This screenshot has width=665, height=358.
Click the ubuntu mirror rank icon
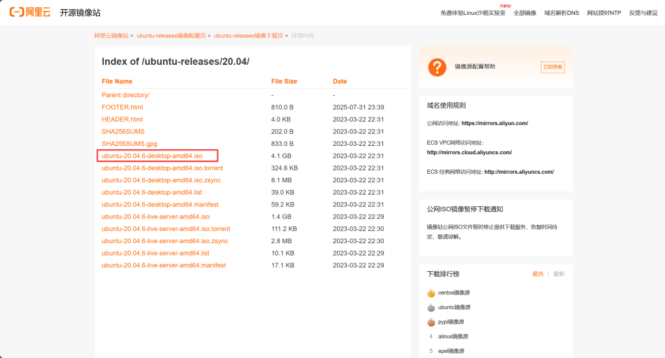(431, 307)
